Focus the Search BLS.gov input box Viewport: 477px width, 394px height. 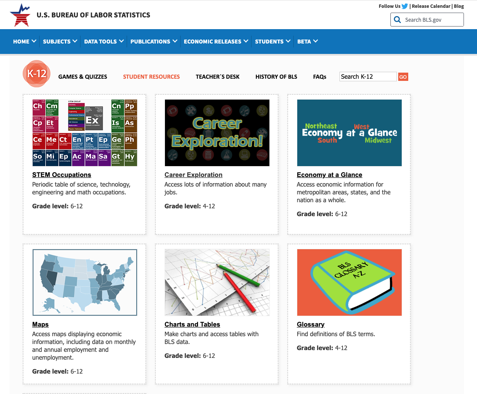431,20
